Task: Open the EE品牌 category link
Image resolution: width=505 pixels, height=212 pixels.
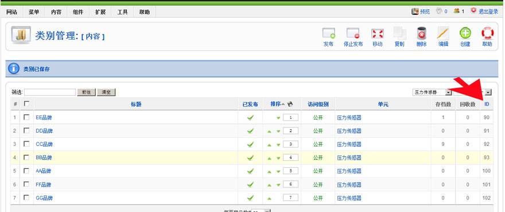Action: pos(44,118)
